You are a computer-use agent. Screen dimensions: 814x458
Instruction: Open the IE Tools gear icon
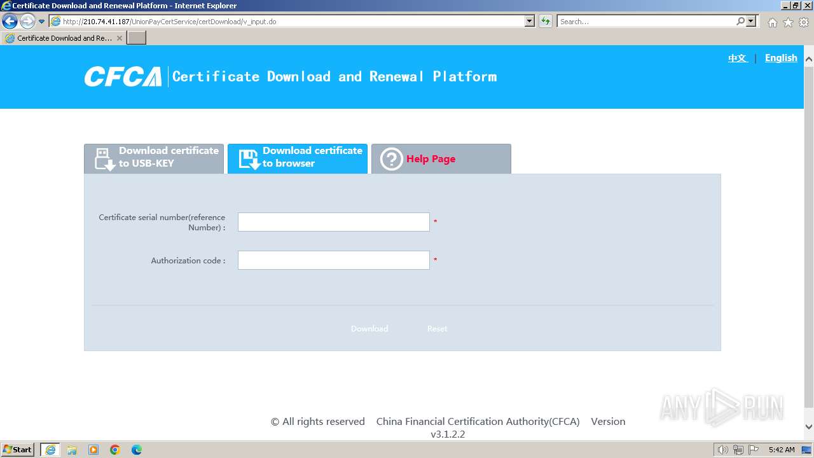click(x=804, y=22)
